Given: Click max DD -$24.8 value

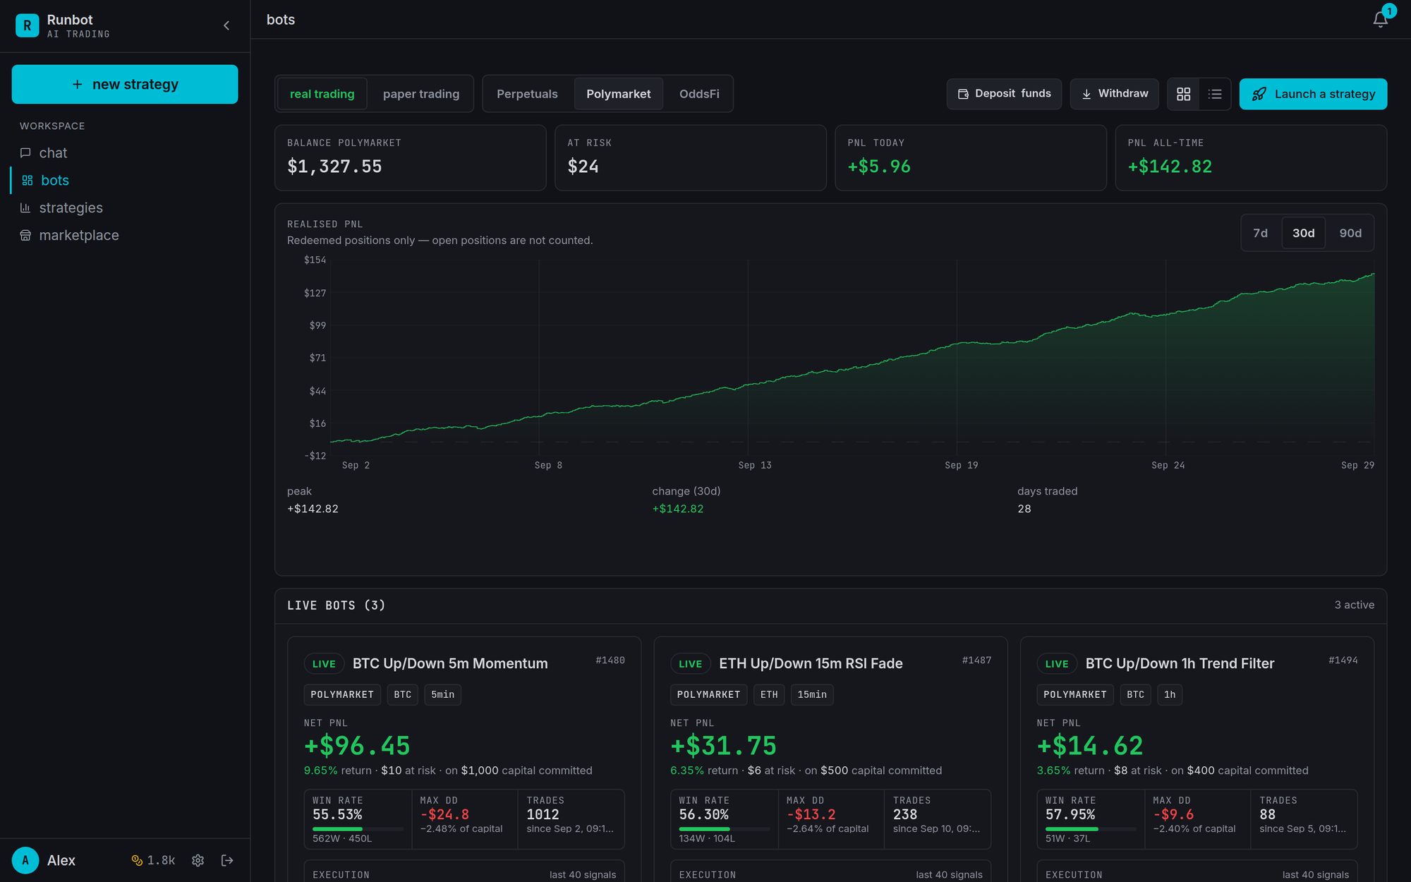Looking at the screenshot, I should [444, 814].
